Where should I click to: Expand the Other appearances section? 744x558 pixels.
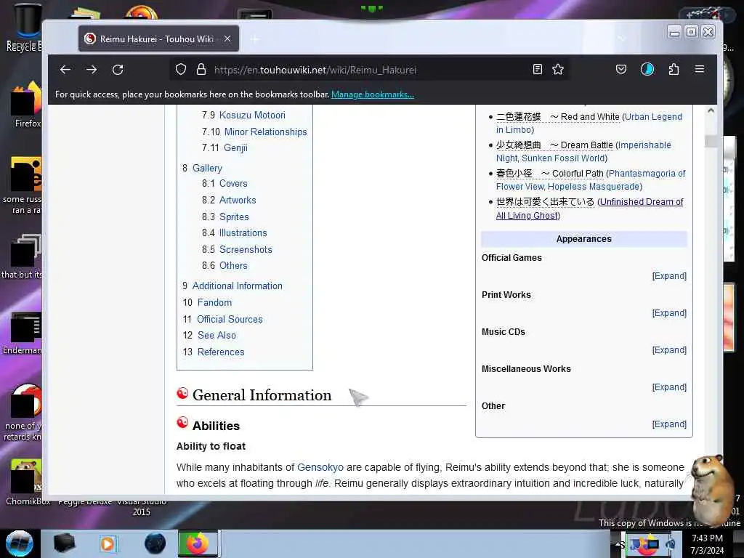pos(669,424)
